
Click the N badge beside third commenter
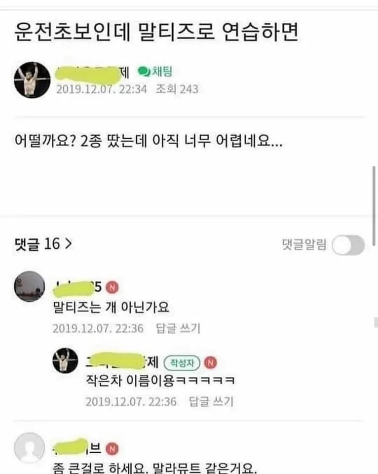click(x=112, y=449)
